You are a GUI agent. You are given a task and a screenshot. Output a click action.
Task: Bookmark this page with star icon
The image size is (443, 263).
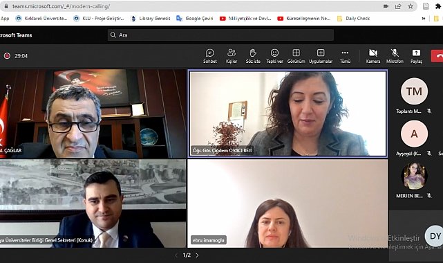point(411,6)
